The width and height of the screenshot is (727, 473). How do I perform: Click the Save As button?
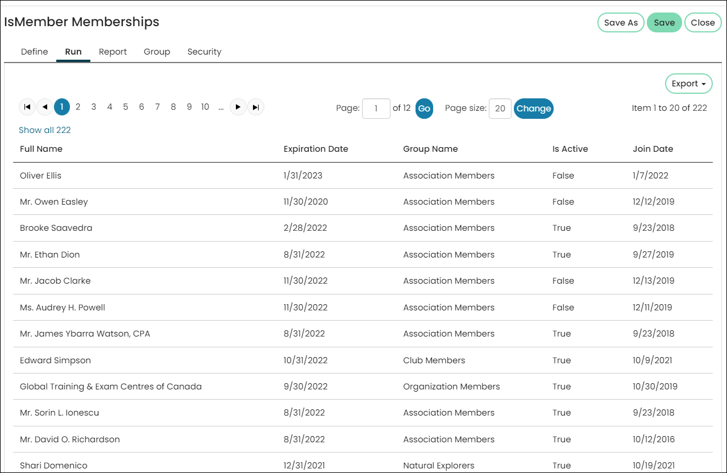click(621, 23)
